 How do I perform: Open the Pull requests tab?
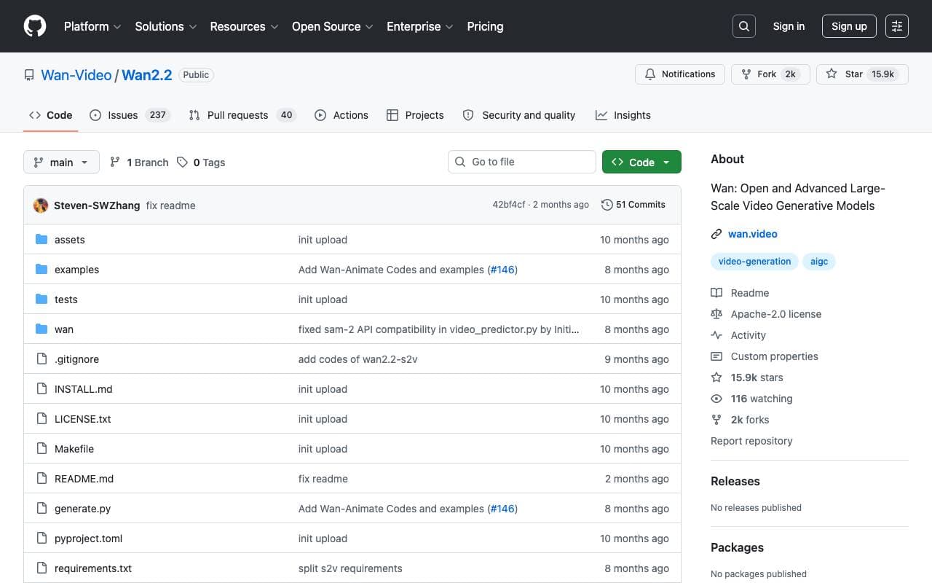pyautogui.click(x=242, y=115)
